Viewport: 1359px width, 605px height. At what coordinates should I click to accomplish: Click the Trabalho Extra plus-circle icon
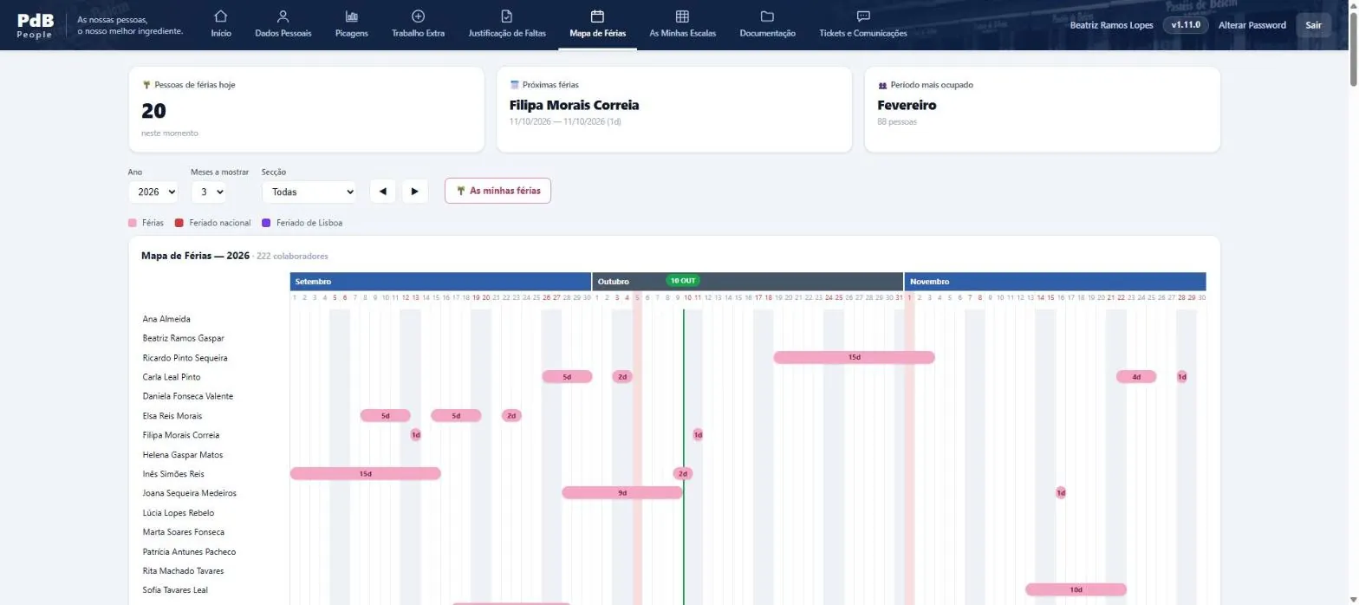pos(418,16)
